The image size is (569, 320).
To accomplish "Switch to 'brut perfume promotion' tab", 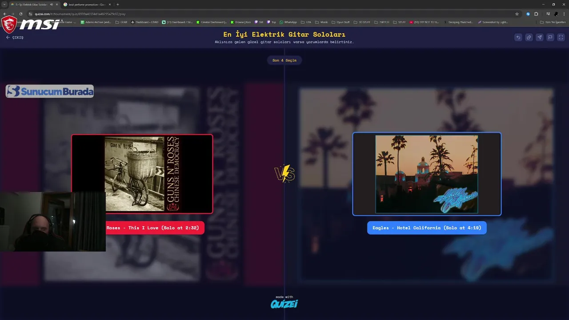I will click(86, 4).
